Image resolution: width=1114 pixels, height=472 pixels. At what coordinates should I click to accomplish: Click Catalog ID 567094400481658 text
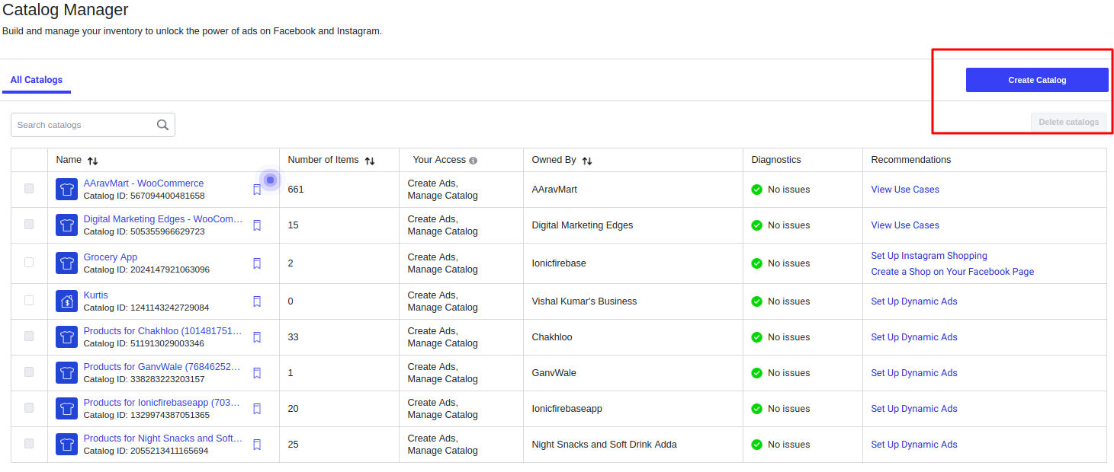click(x=144, y=196)
